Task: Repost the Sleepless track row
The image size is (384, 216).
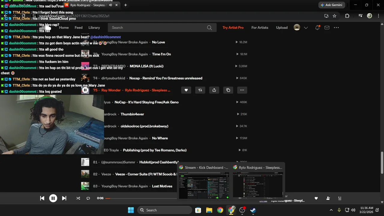Action: click(x=200, y=90)
